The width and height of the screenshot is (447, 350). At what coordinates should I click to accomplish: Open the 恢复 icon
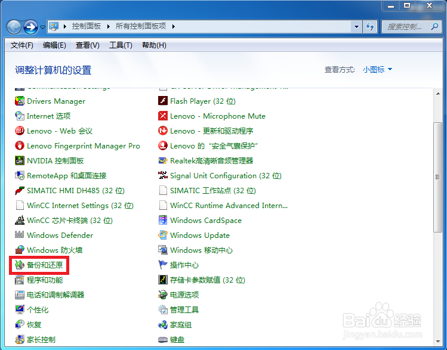(x=20, y=324)
